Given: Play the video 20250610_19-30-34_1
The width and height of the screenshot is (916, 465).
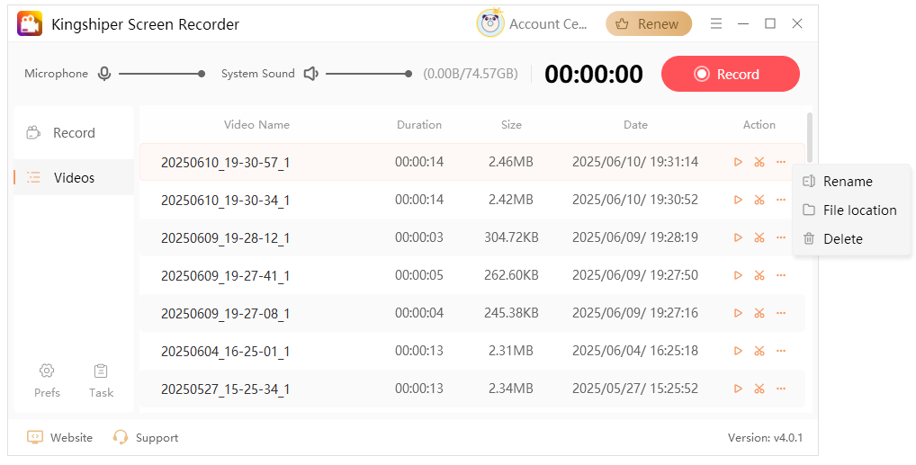Looking at the screenshot, I should point(738,200).
